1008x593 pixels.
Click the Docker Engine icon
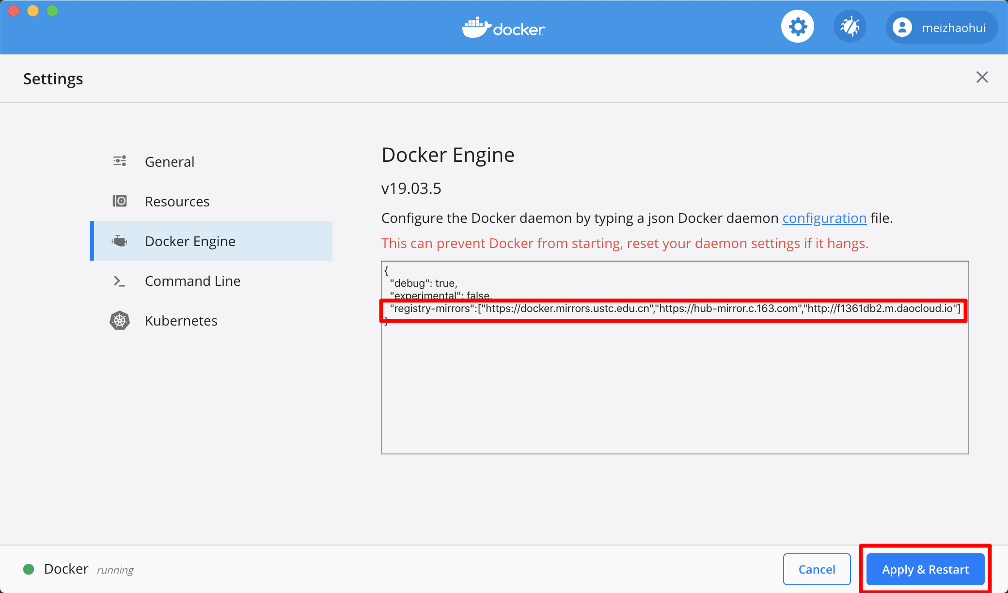point(120,241)
